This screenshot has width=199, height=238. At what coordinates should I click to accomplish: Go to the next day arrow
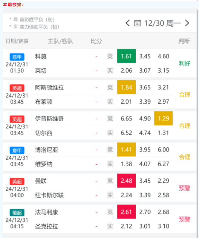187,23
